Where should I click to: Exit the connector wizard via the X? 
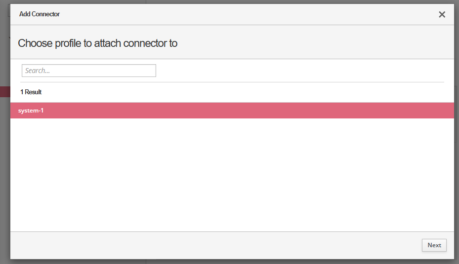click(442, 14)
